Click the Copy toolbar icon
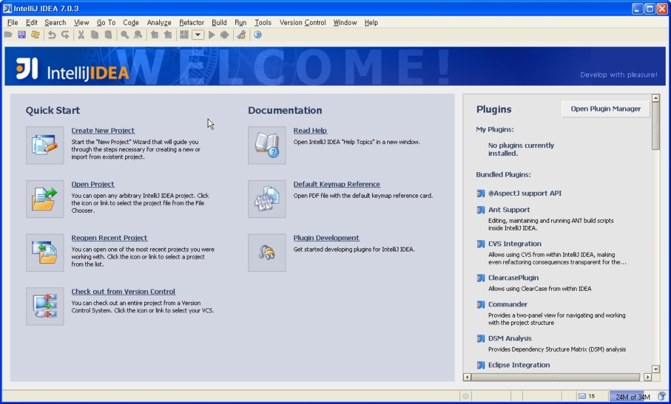 (x=94, y=35)
